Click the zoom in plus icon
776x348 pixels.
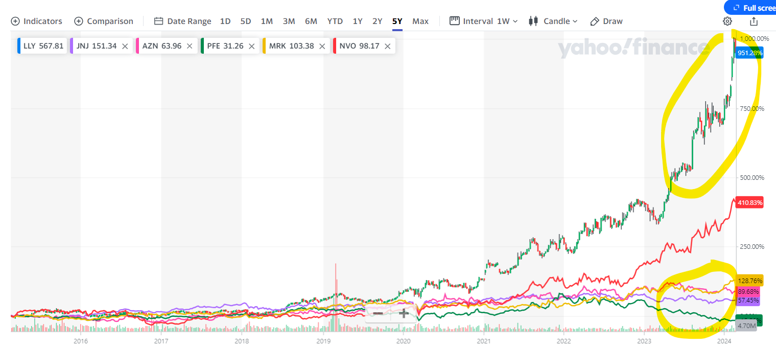click(x=404, y=313)
